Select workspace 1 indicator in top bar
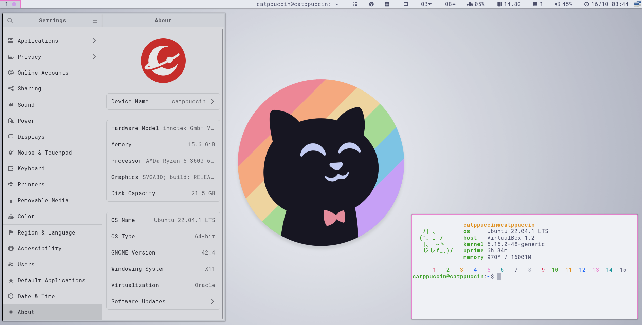 click(x=11, y=4)
